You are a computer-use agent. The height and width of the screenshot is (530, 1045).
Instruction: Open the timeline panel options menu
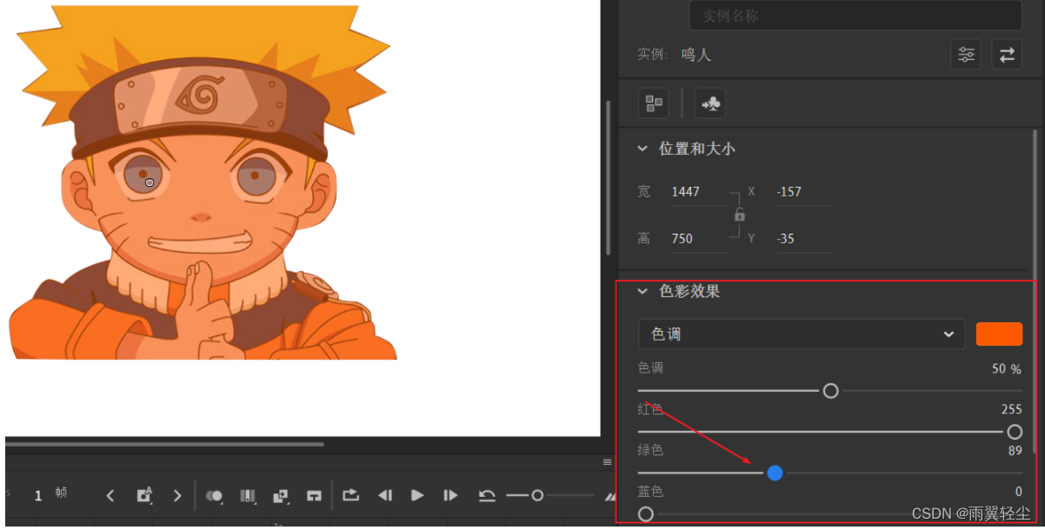[608, 462]
